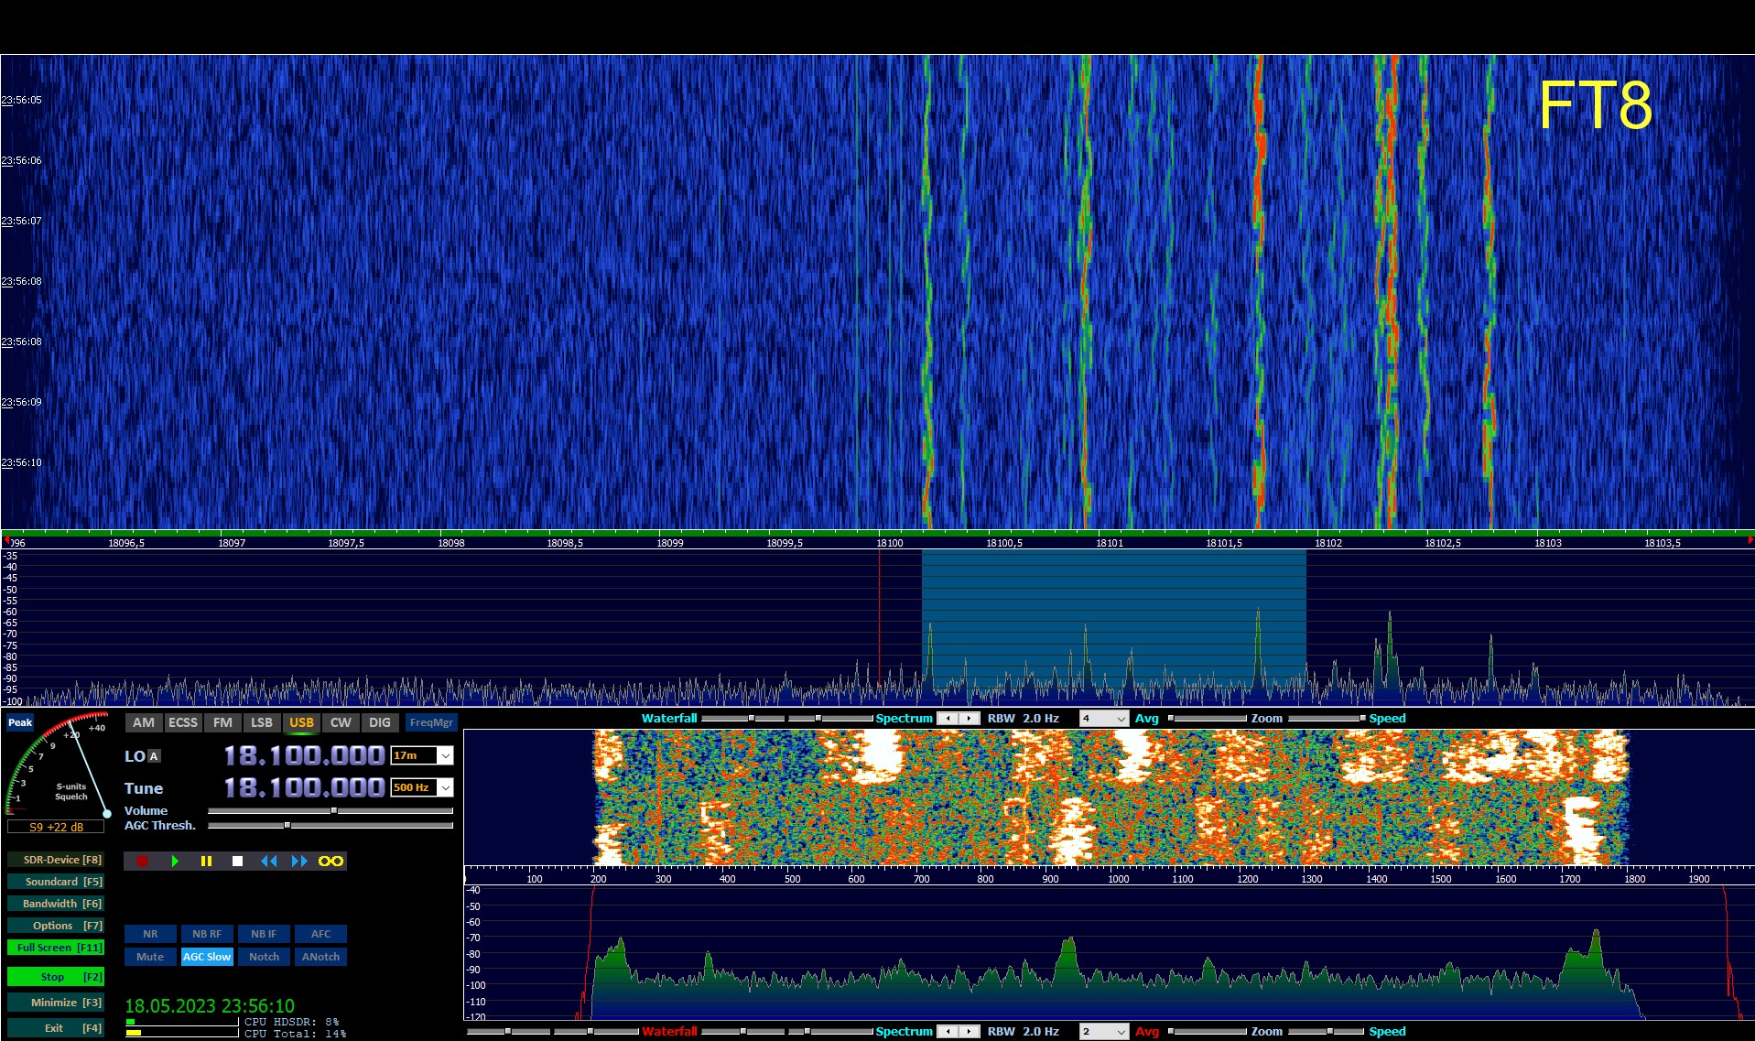Select the CW mode tab
Screen dimensions: 1755x1041
pos(341,722)
